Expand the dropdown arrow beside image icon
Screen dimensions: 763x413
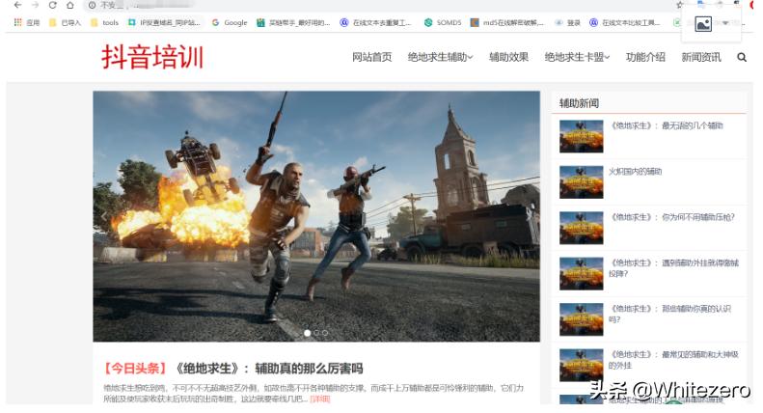[x=725, y=23]
